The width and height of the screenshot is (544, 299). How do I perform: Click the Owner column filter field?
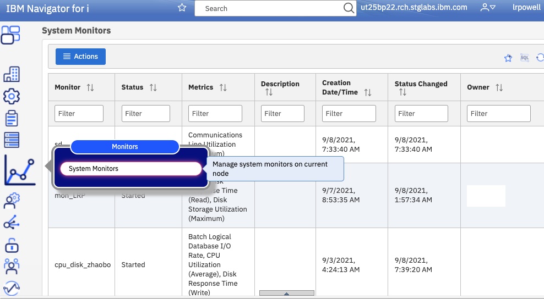498,113
